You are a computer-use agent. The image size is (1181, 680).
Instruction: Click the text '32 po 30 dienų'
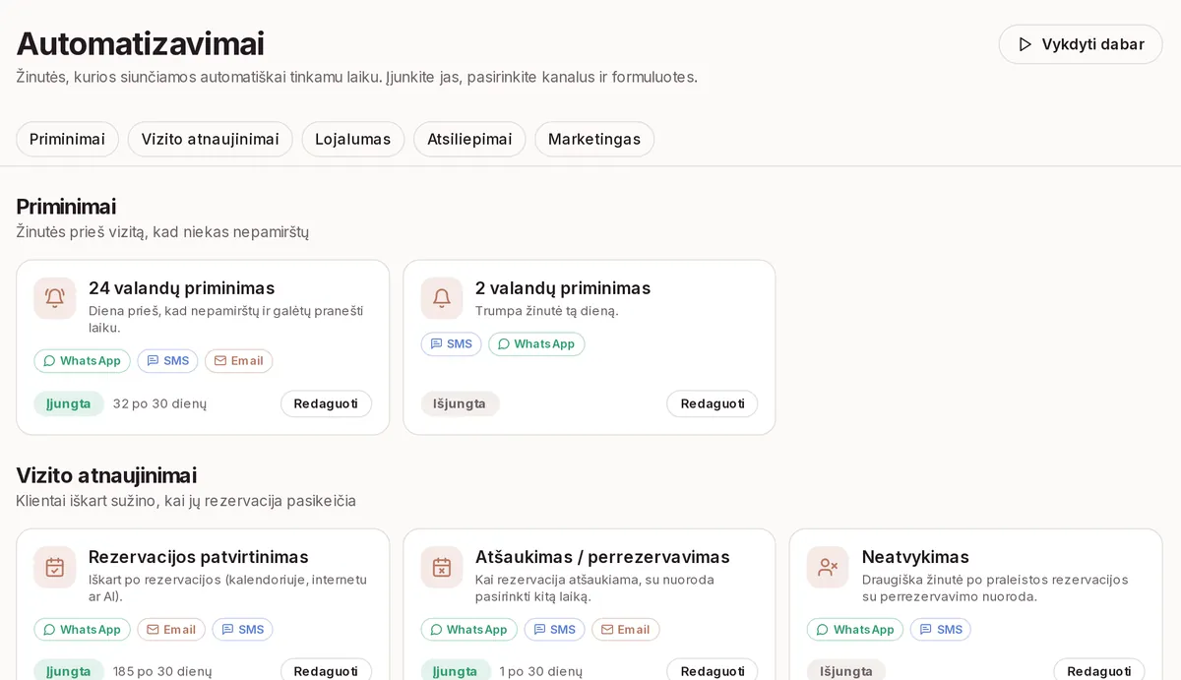[x=159, y=403]
